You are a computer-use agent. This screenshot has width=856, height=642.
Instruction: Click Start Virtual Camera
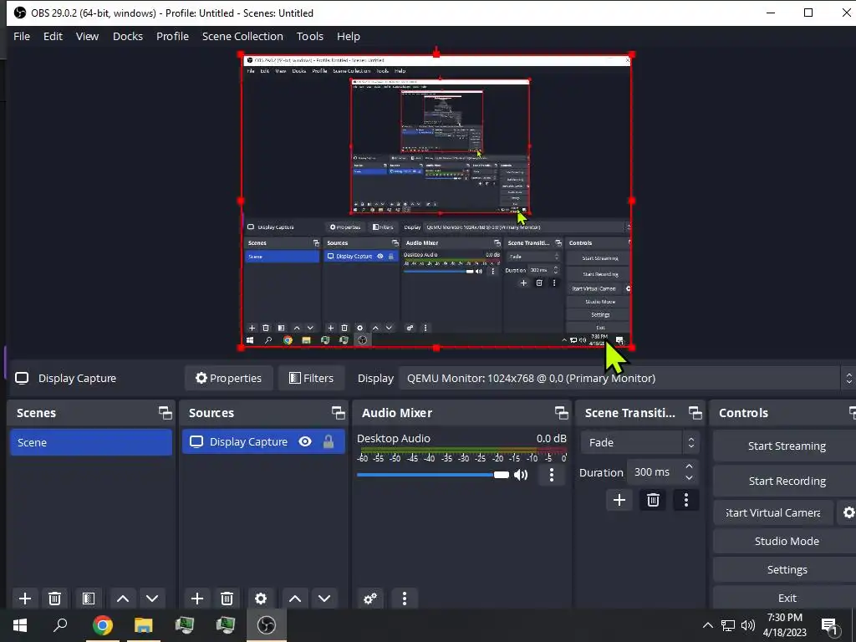click(x=773, y=512)
